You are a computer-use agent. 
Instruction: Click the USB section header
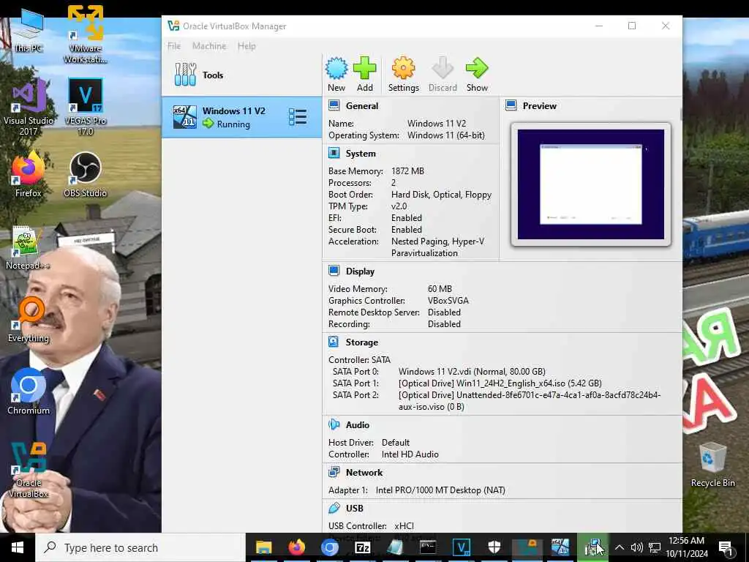354,508
